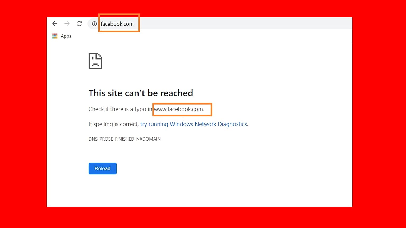
Task: Open try running Windows Network Diagnostics link
Action: coord(194,124)
